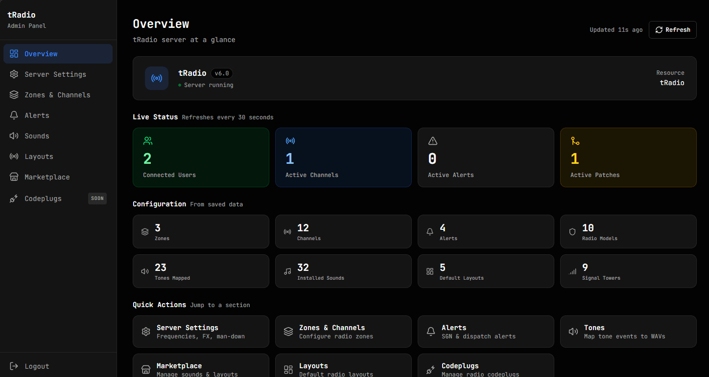Click the refresh arrows icon
The height and width of the screenshot is (377, 709).
(659, 30)
